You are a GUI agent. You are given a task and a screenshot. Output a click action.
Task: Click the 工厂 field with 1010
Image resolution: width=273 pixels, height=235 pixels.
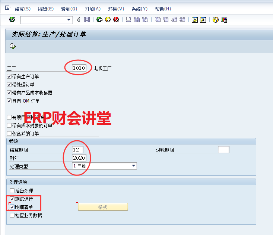click(x=79, y=68)
